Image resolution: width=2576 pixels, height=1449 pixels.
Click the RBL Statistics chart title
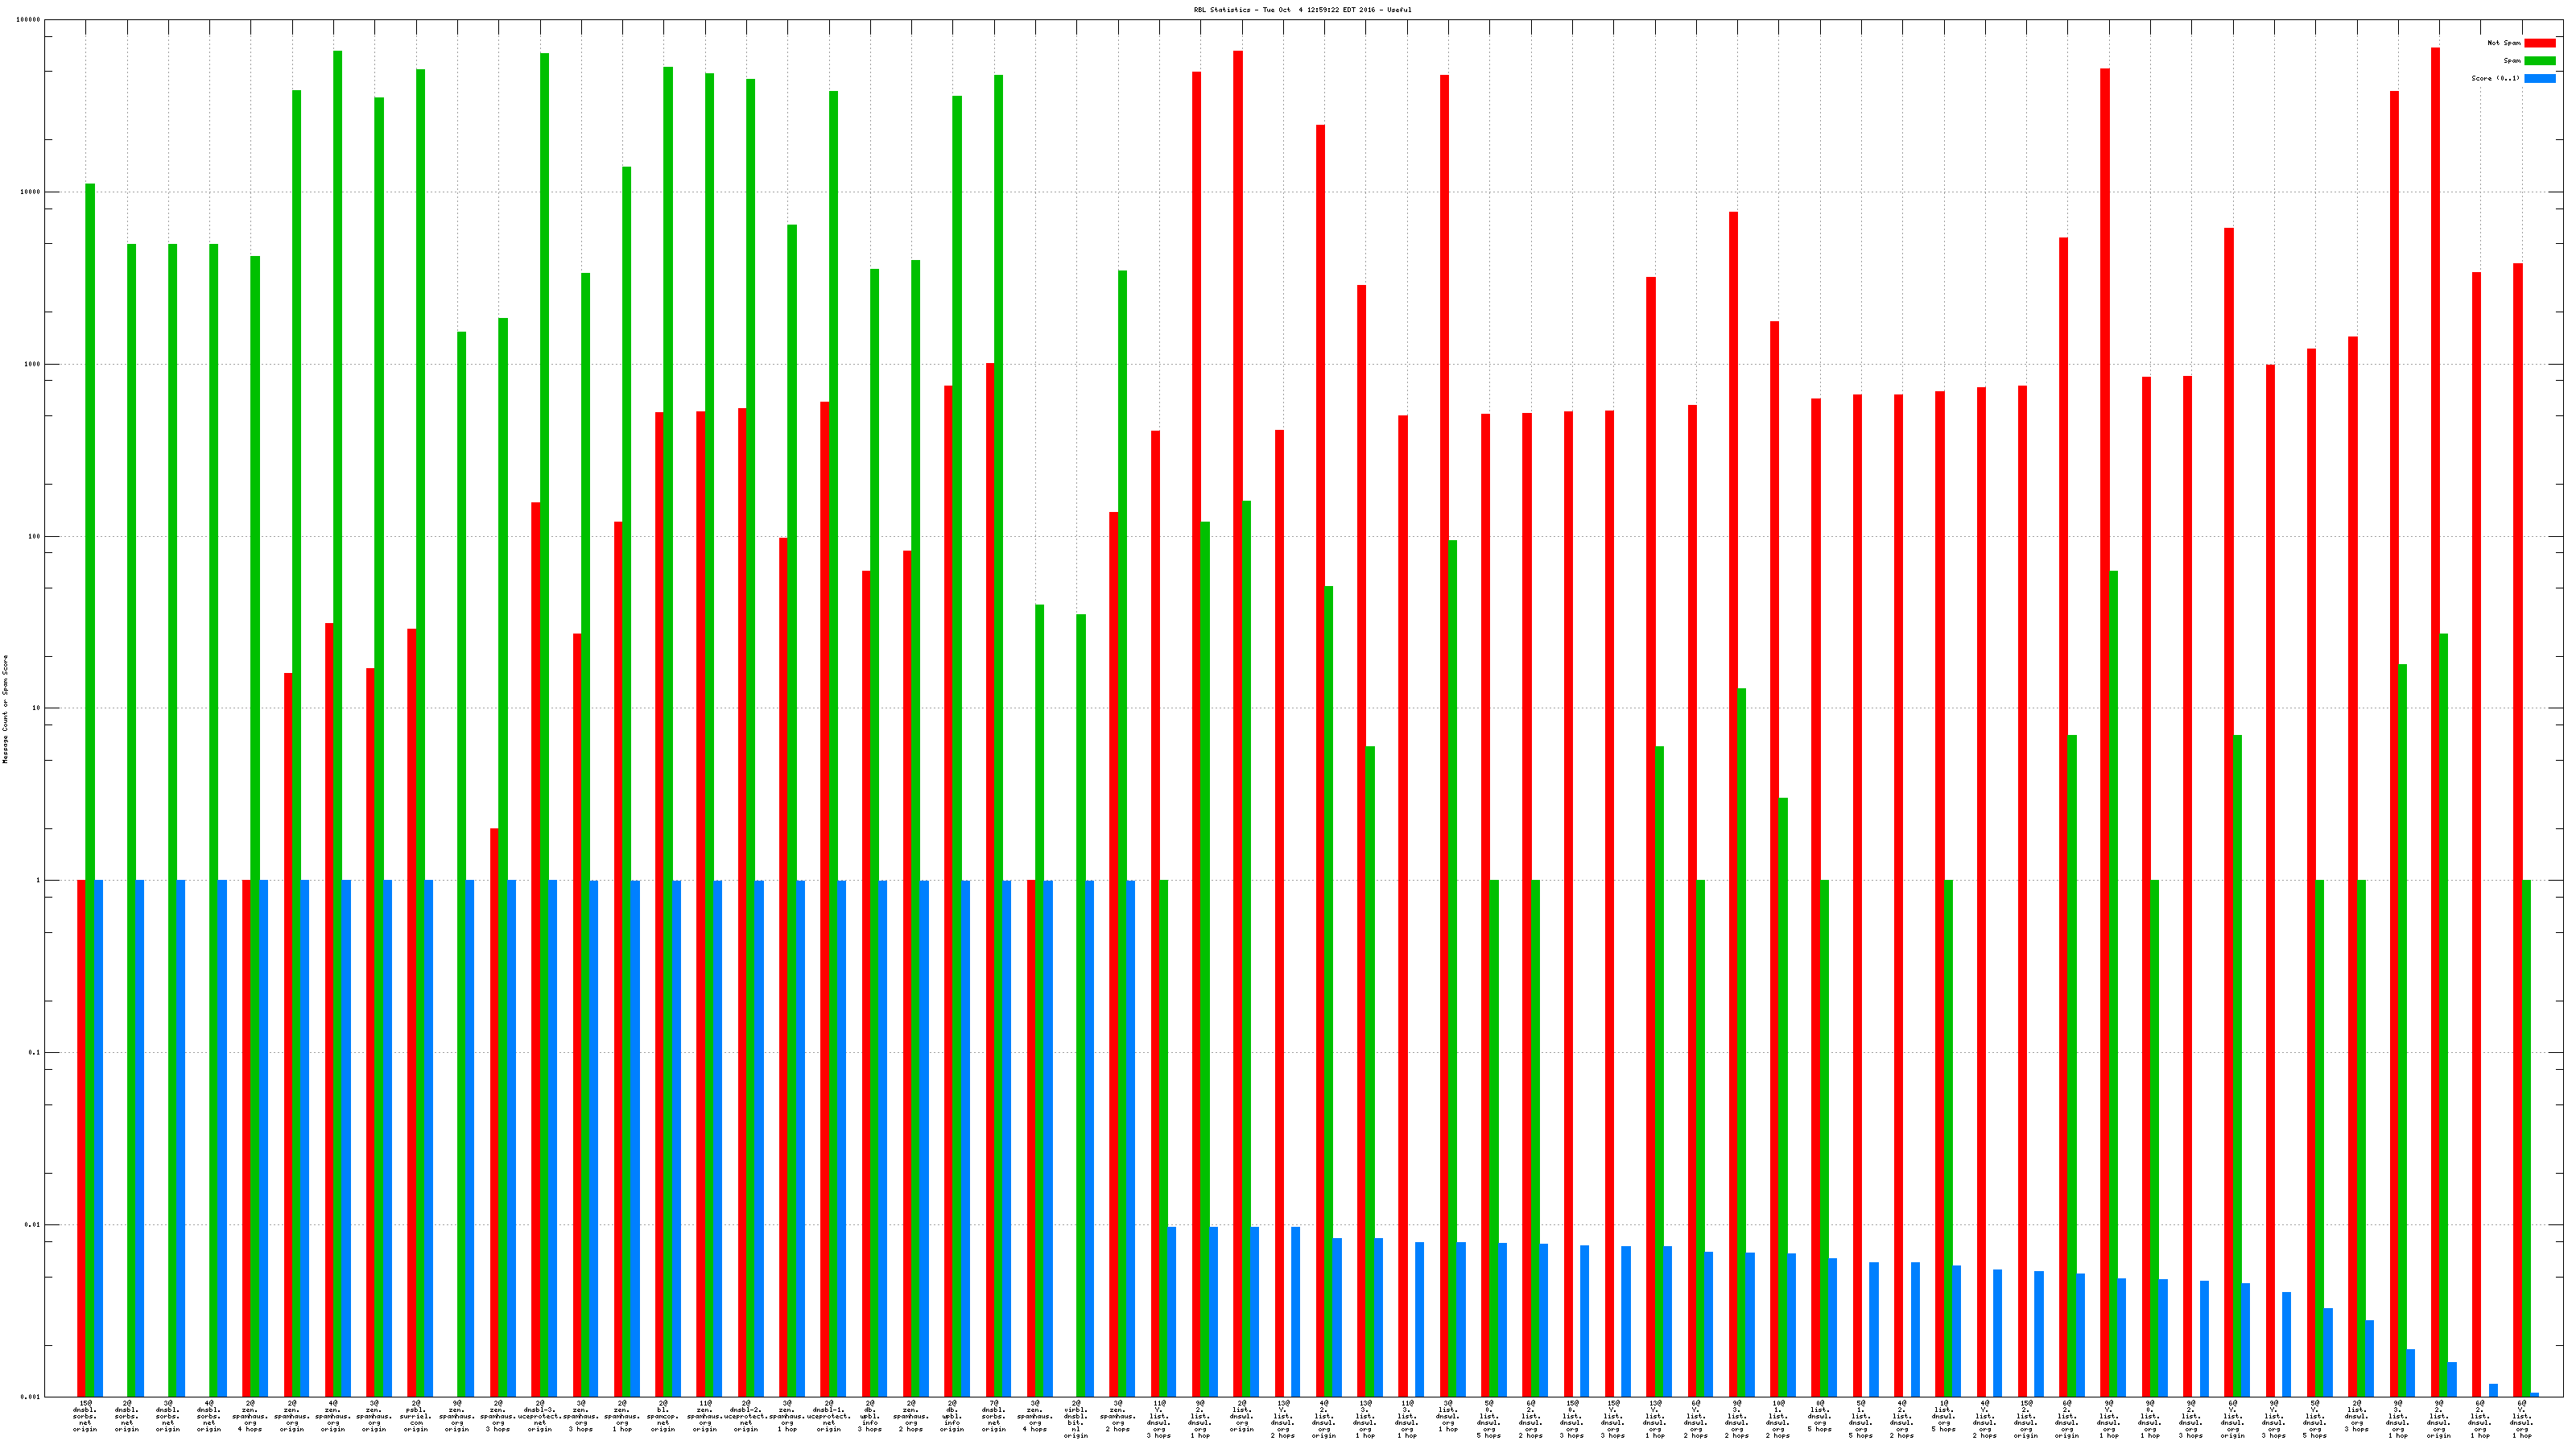1302,10
